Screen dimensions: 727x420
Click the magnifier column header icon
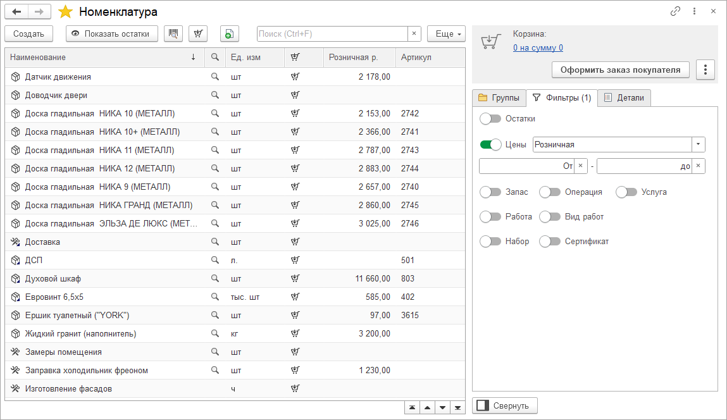point(214,57)
